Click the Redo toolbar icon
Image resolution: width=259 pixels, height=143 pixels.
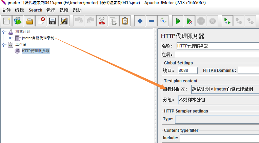click(x=91, y=21)
